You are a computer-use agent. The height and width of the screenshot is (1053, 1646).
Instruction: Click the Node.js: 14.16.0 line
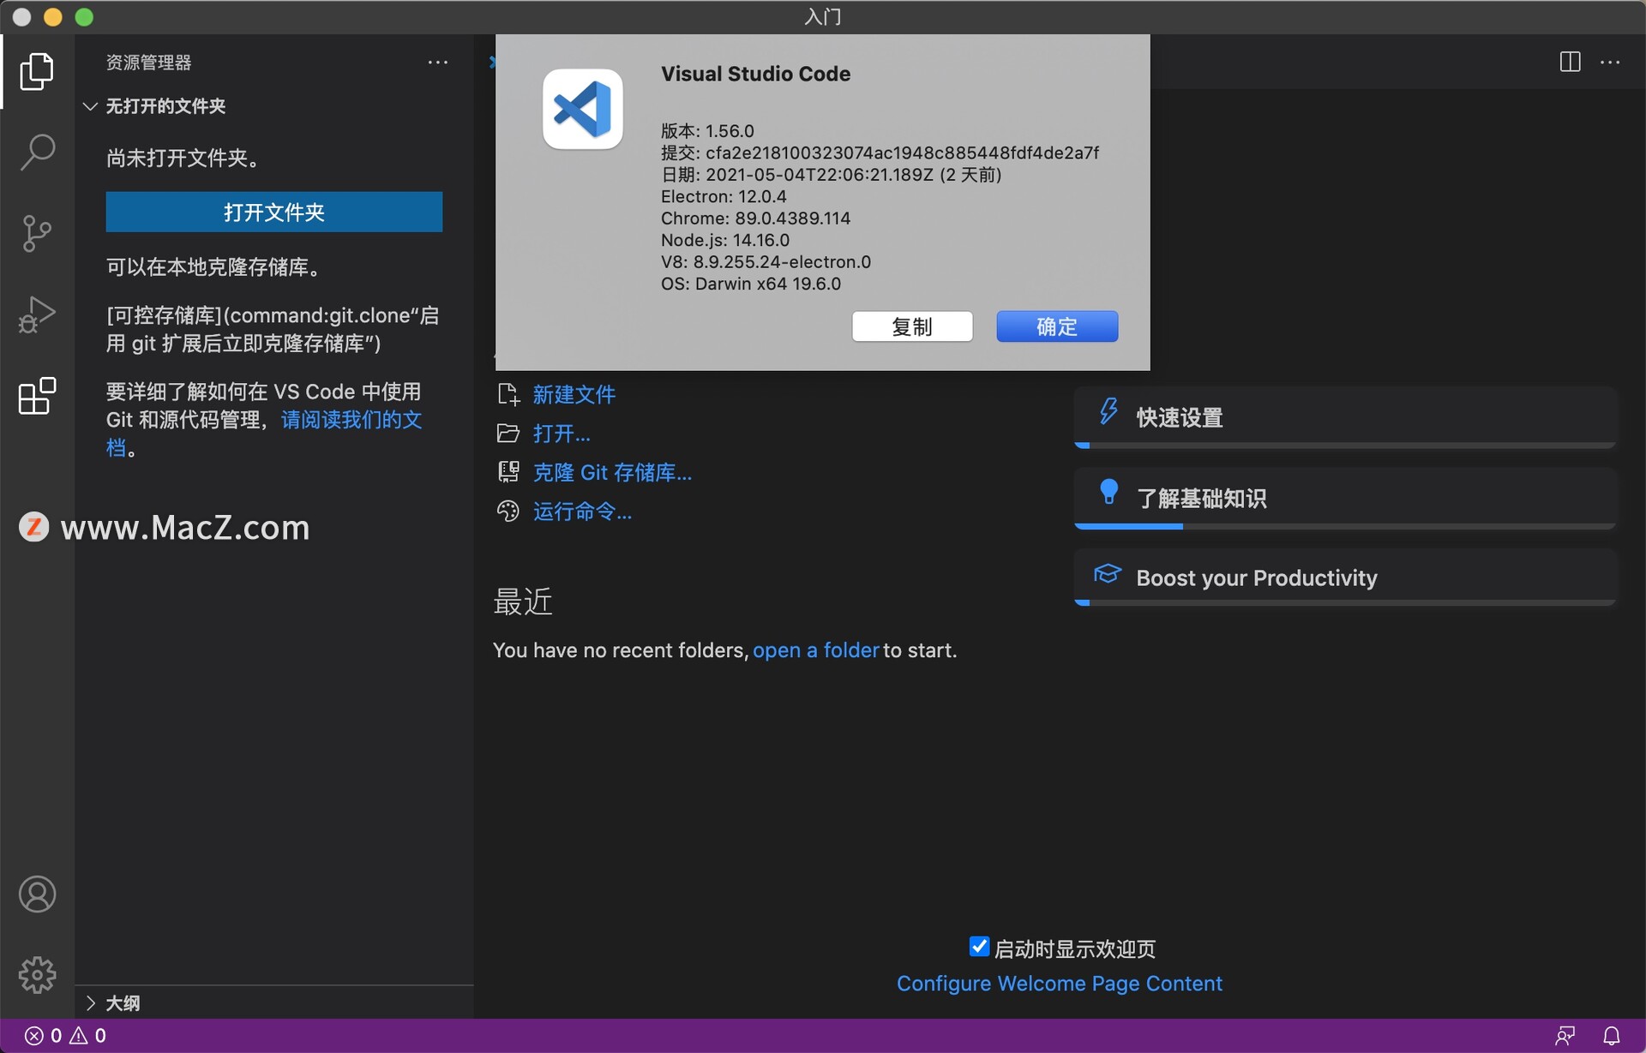(x=725, y=241)
